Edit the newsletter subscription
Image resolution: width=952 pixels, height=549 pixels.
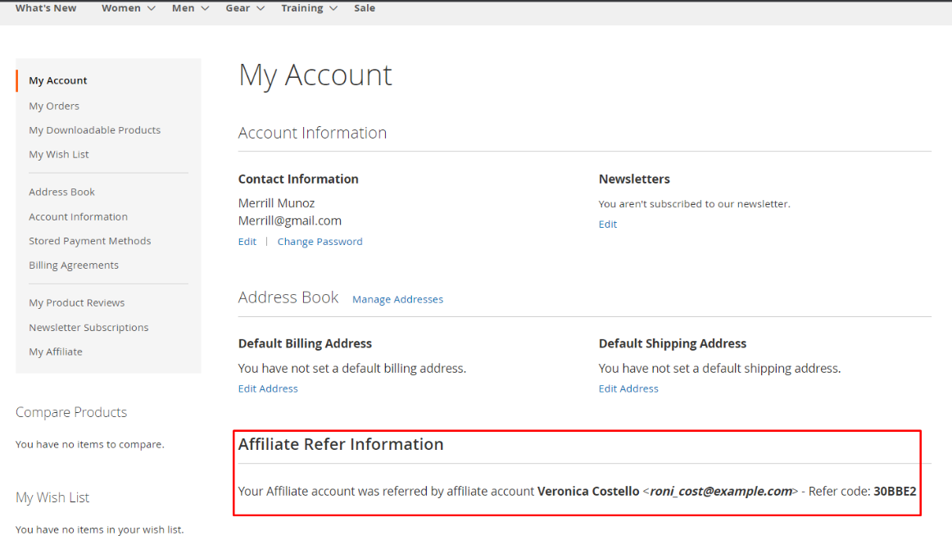pyautogui.click(x=608, y=224)
